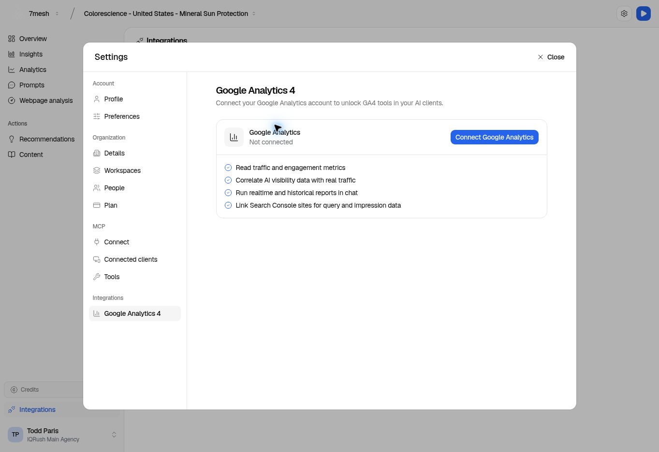Click the 'Google Analytics 4' heading
Image resolution: width=659 pixels, height=452 pixels.
click(x=255, y=90)
